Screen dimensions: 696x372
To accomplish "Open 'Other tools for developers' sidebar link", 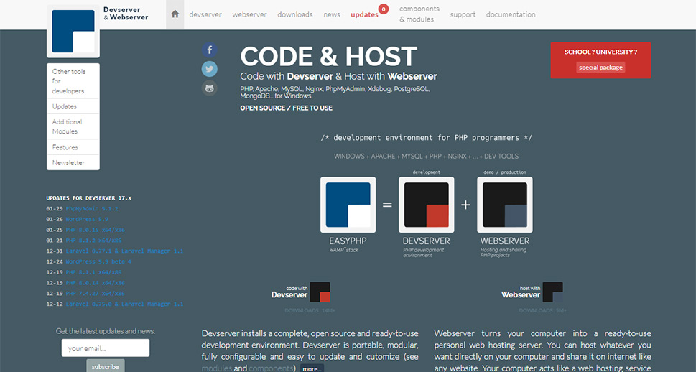I will (x=73, y=81).
